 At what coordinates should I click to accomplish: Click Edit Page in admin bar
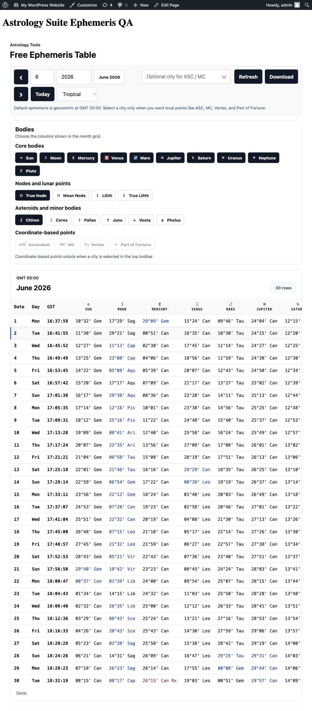tap(167, 5)
